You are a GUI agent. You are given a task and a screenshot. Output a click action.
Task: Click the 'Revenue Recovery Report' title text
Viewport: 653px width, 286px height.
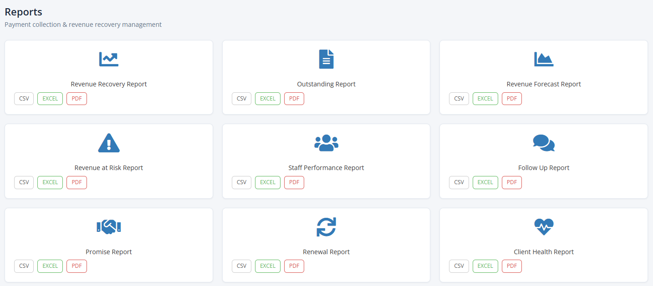[109, 84]
